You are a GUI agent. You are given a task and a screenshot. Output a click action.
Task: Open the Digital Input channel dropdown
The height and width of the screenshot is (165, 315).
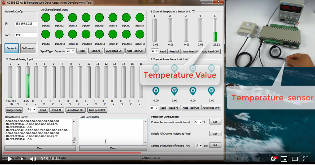pos(70,51)
